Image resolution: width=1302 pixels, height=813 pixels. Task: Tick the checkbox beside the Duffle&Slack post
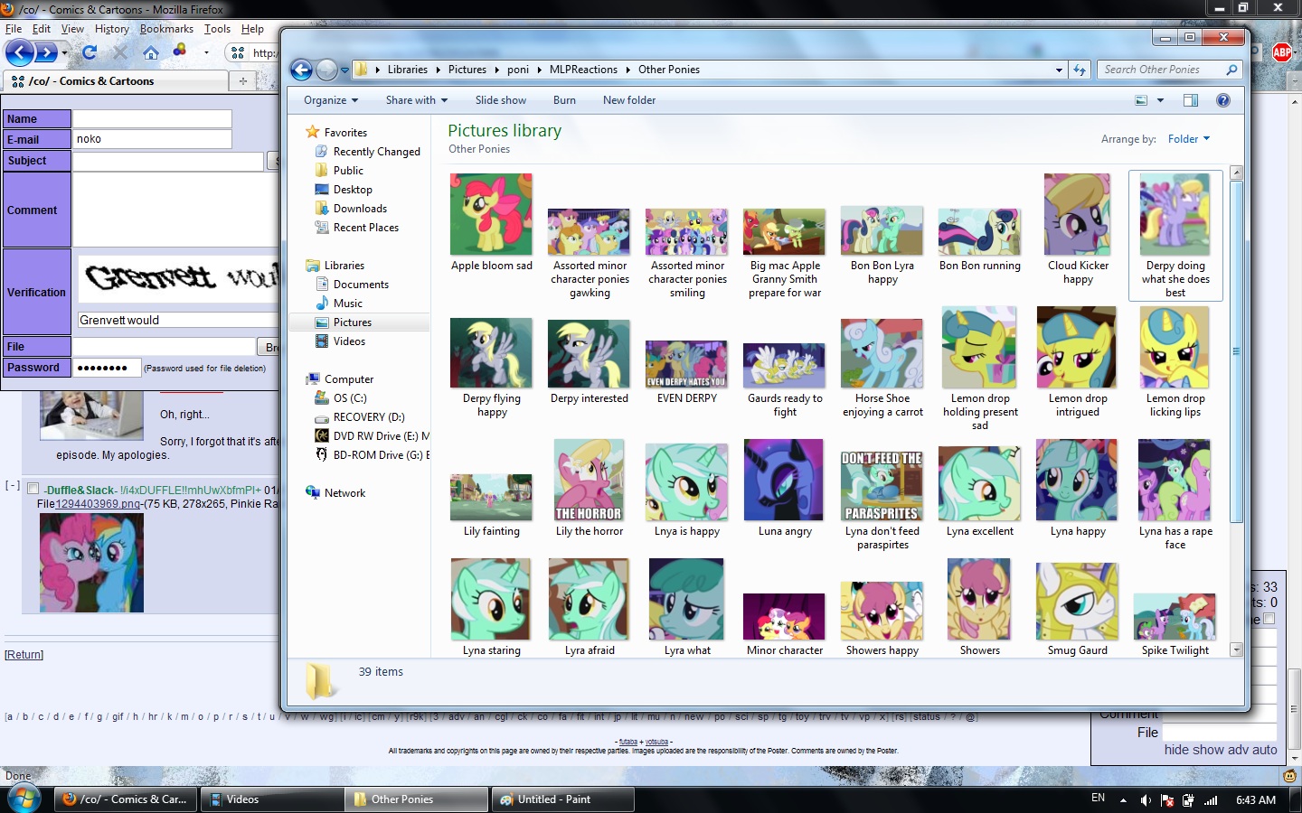(33, 489)
